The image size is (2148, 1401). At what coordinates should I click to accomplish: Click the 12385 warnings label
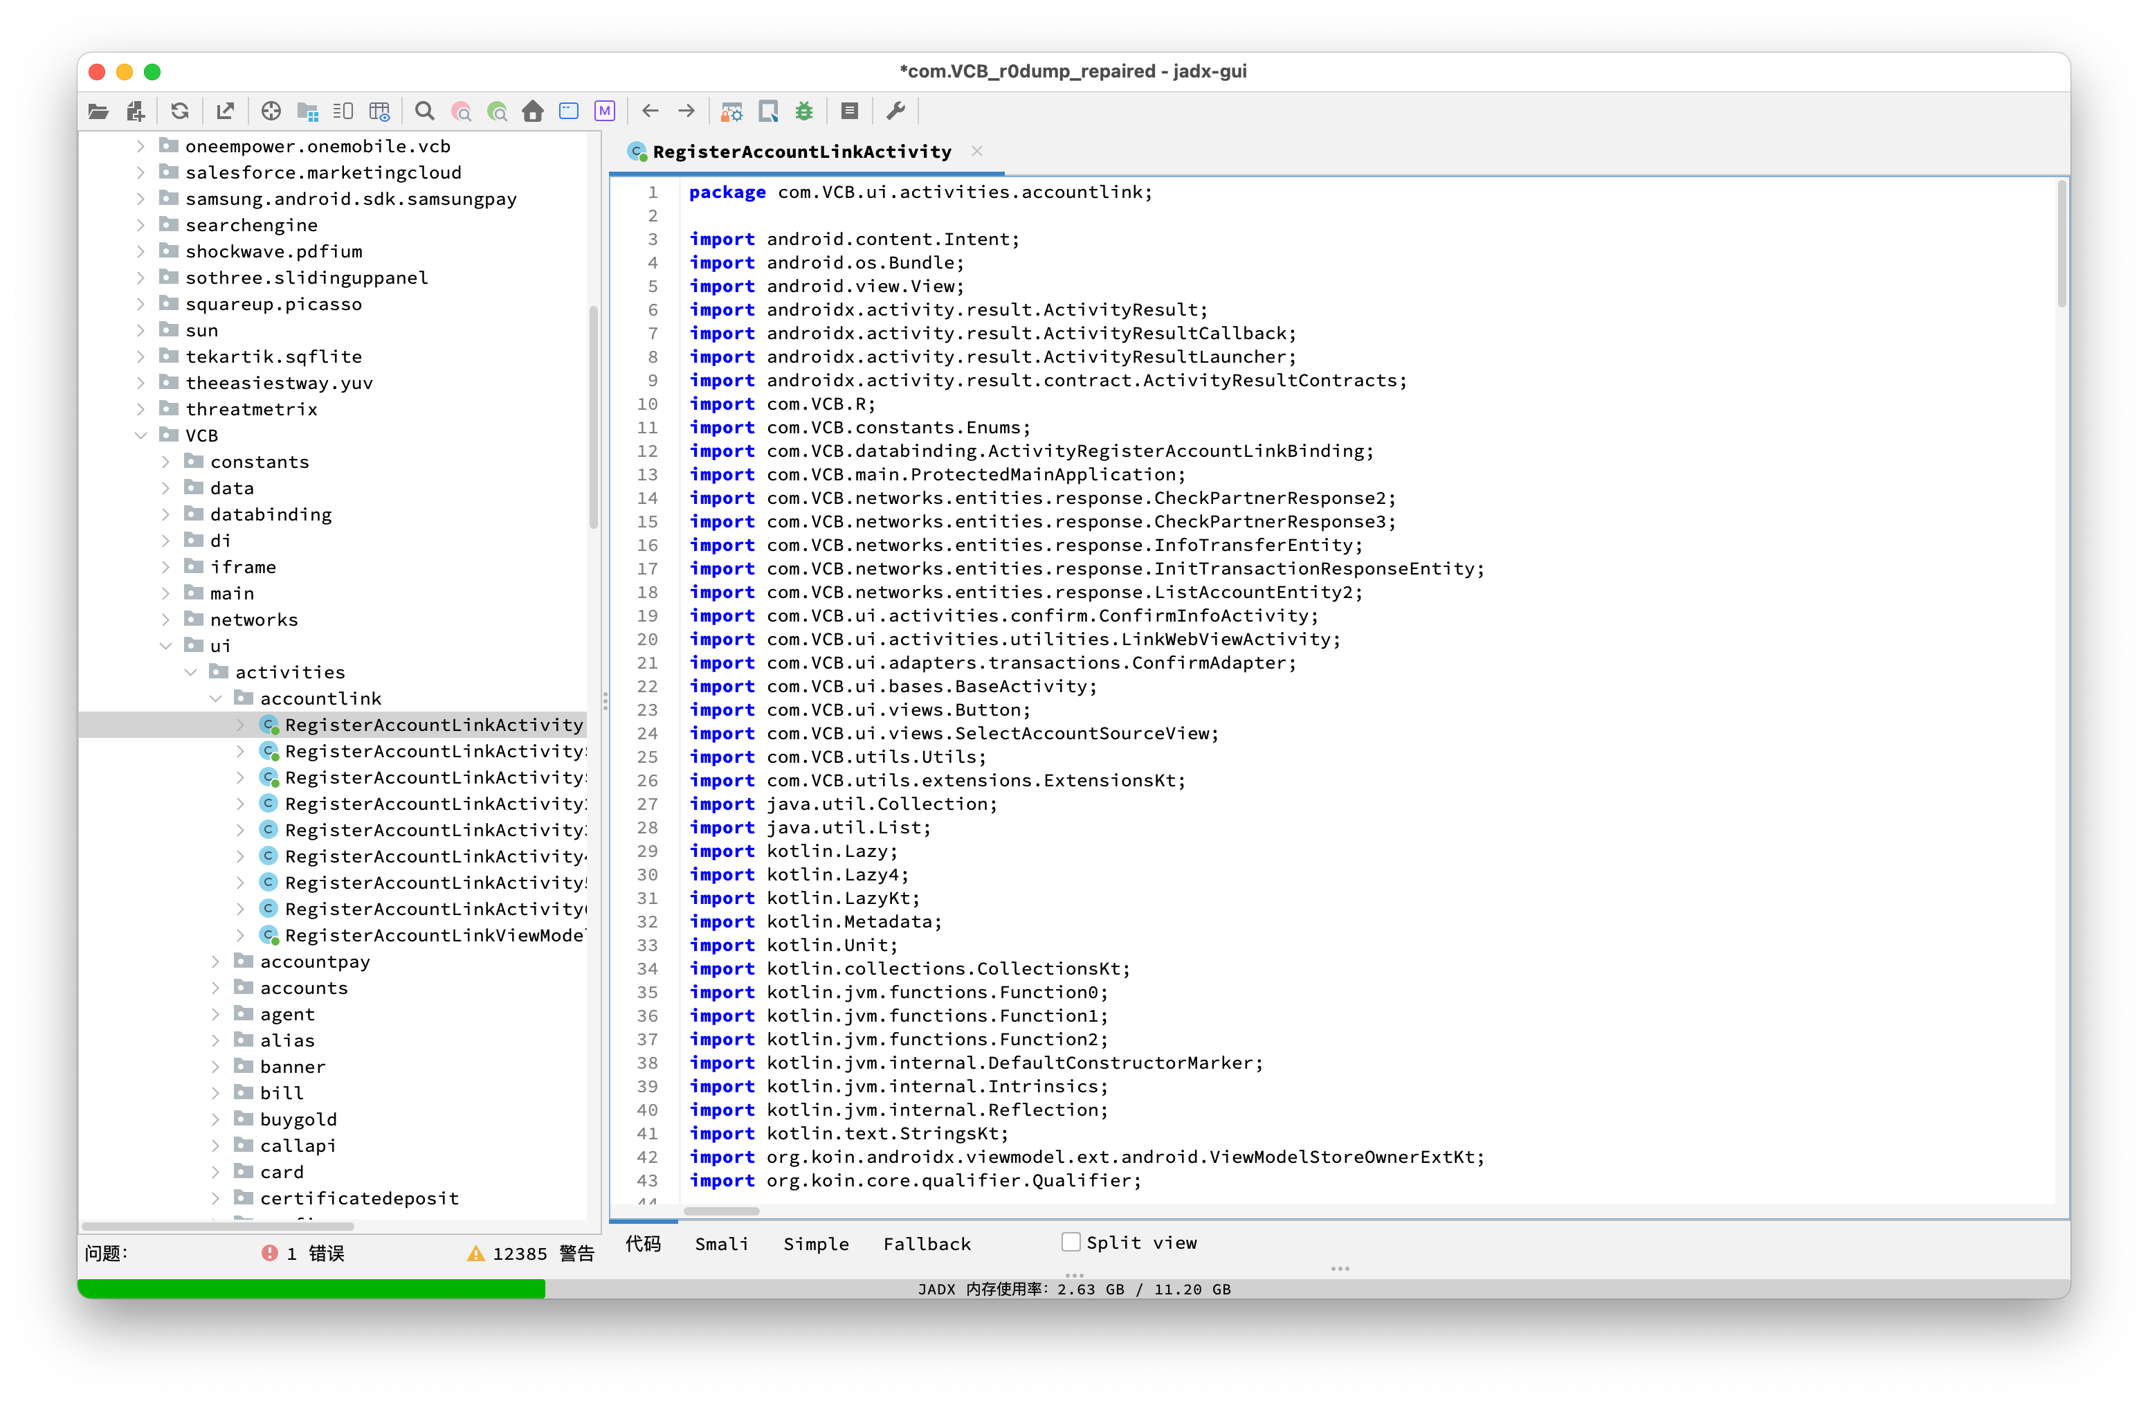tap(531, 1253)
